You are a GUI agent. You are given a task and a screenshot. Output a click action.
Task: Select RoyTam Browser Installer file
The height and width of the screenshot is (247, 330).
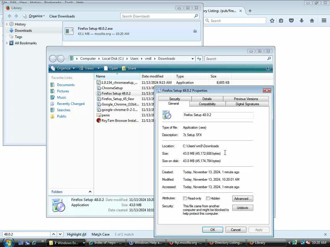click(117, 121)
